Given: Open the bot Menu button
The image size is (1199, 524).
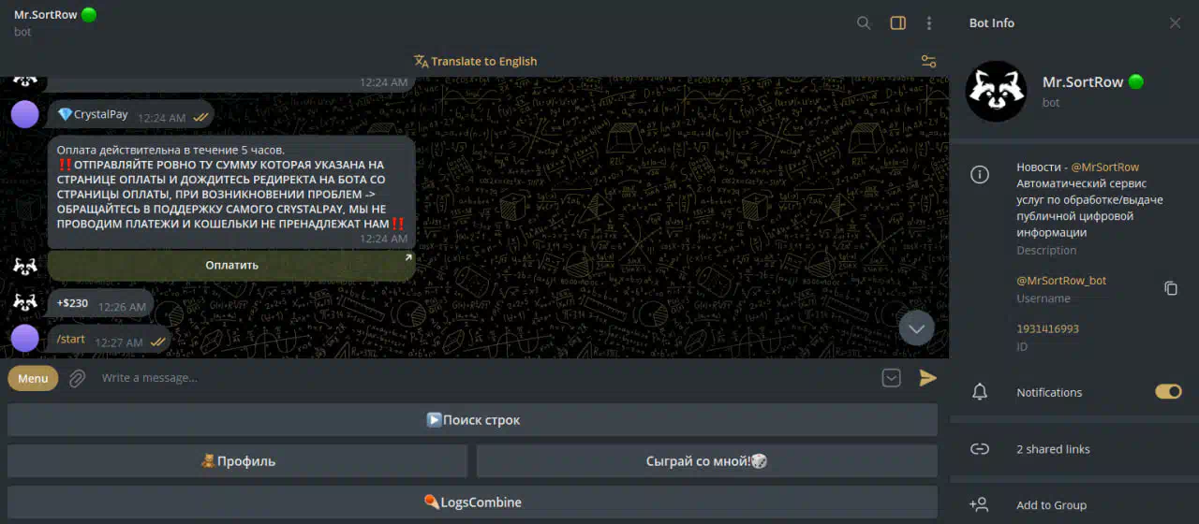Looking at the screenshot, I should click(33, 378).
